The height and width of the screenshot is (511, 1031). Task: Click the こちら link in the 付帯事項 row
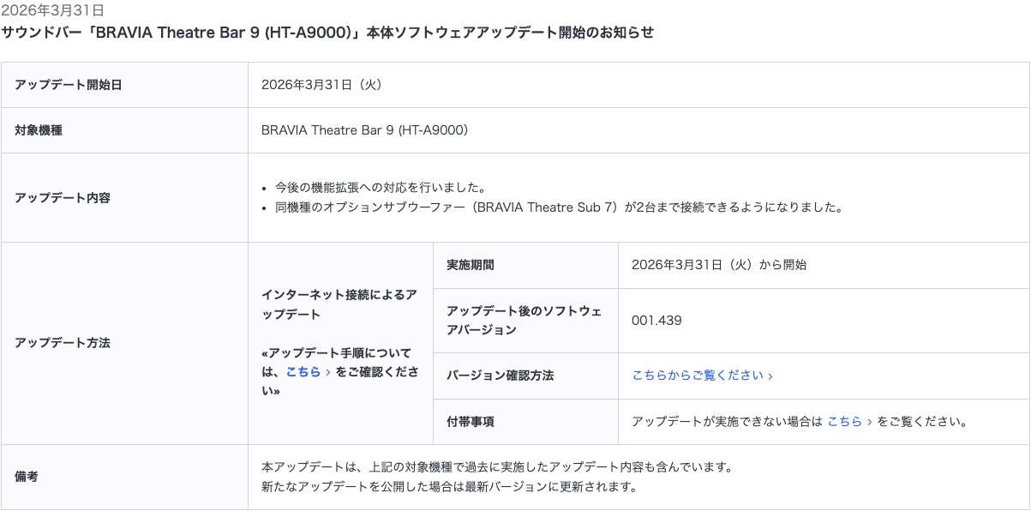[849, 422]
